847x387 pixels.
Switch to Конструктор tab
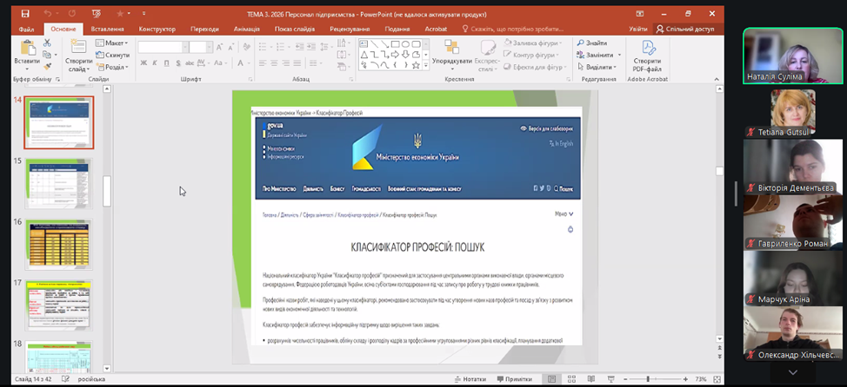click(x=157, y=30)
